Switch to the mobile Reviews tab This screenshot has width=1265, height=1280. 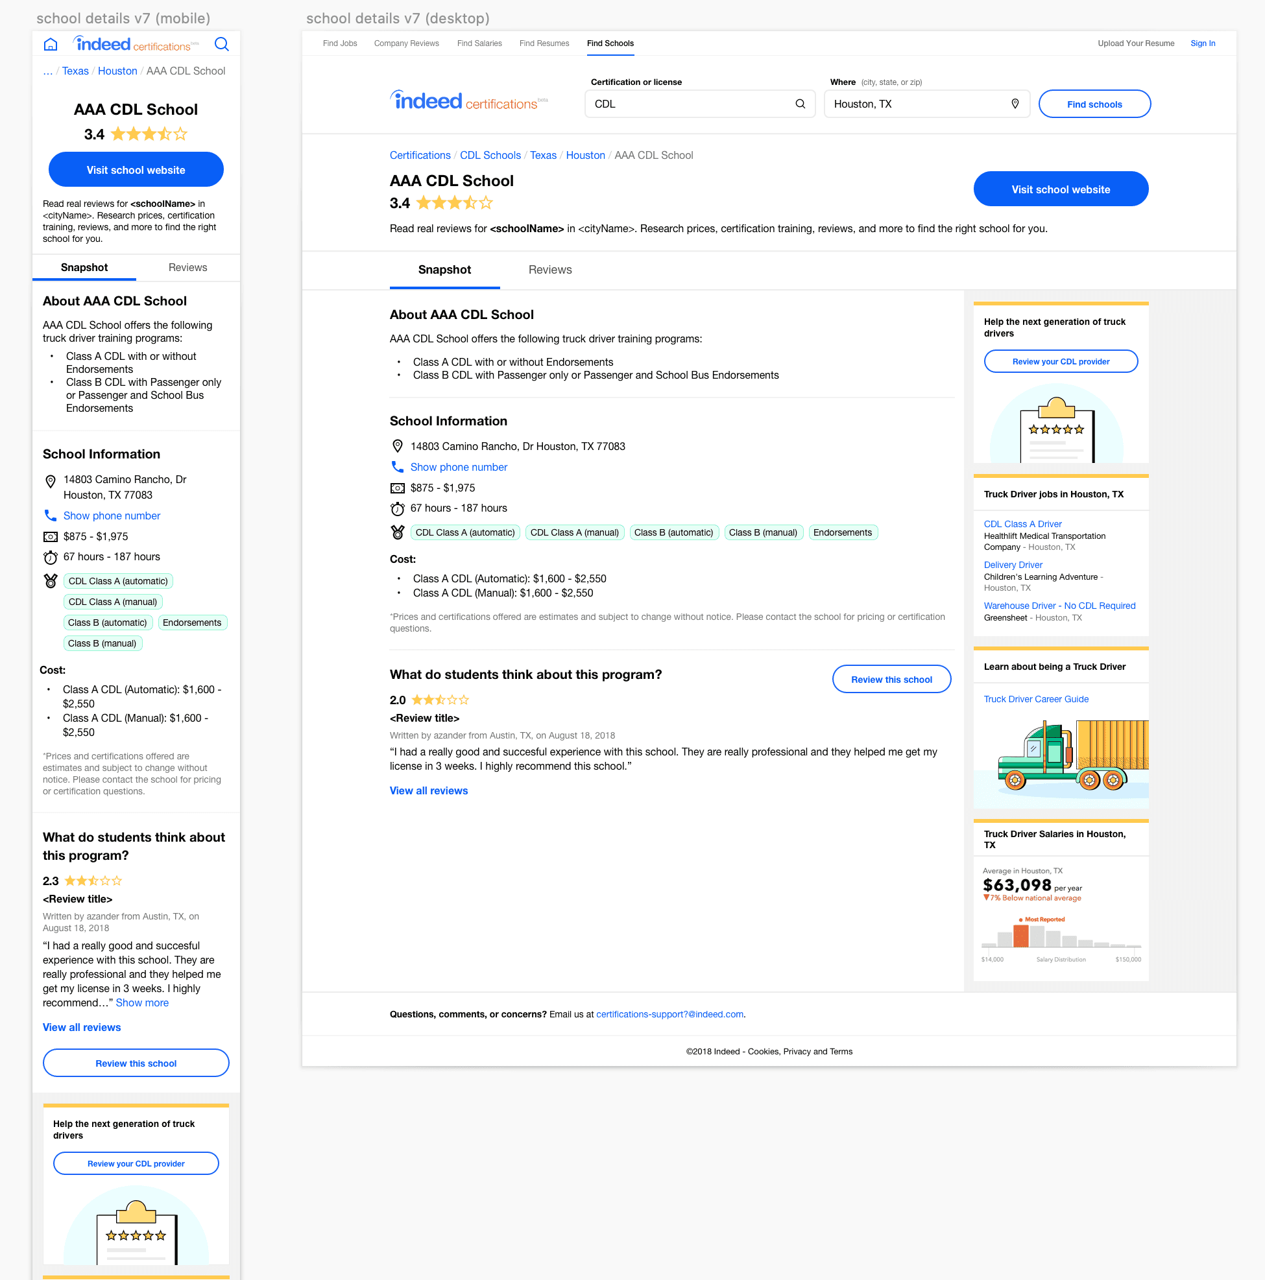[187, 268]
